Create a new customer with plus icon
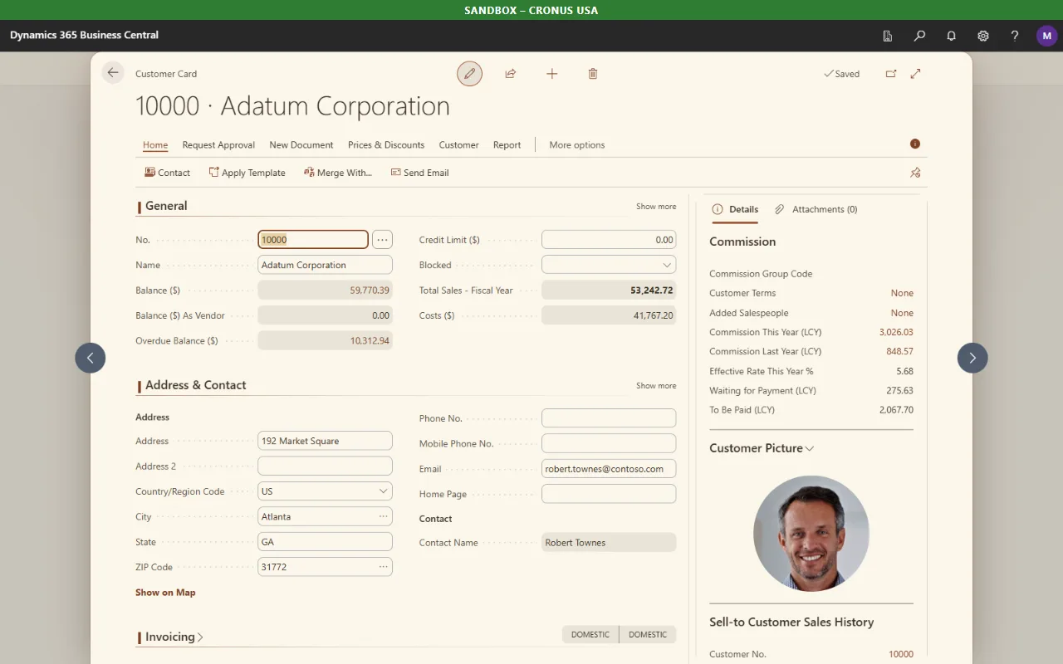1063x664 pixels. point(551,74)
